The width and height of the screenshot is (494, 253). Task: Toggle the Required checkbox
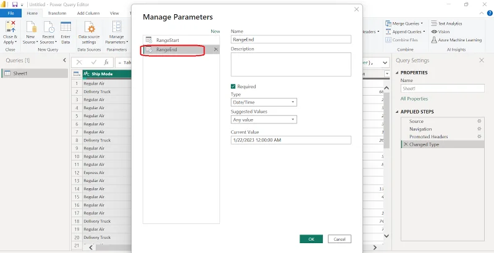(233, 86)
